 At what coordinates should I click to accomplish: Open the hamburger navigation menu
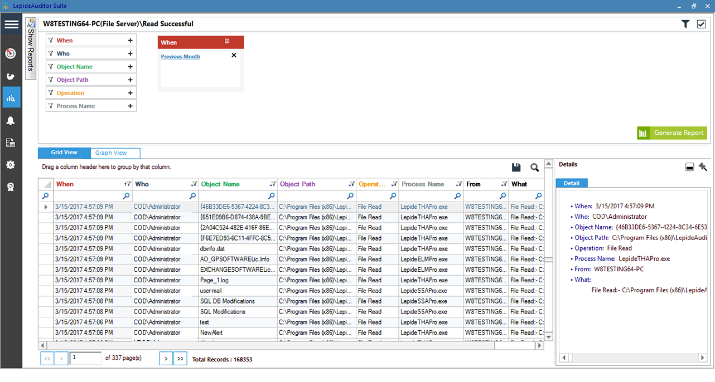pyautogui.click(x=11, y=25)
